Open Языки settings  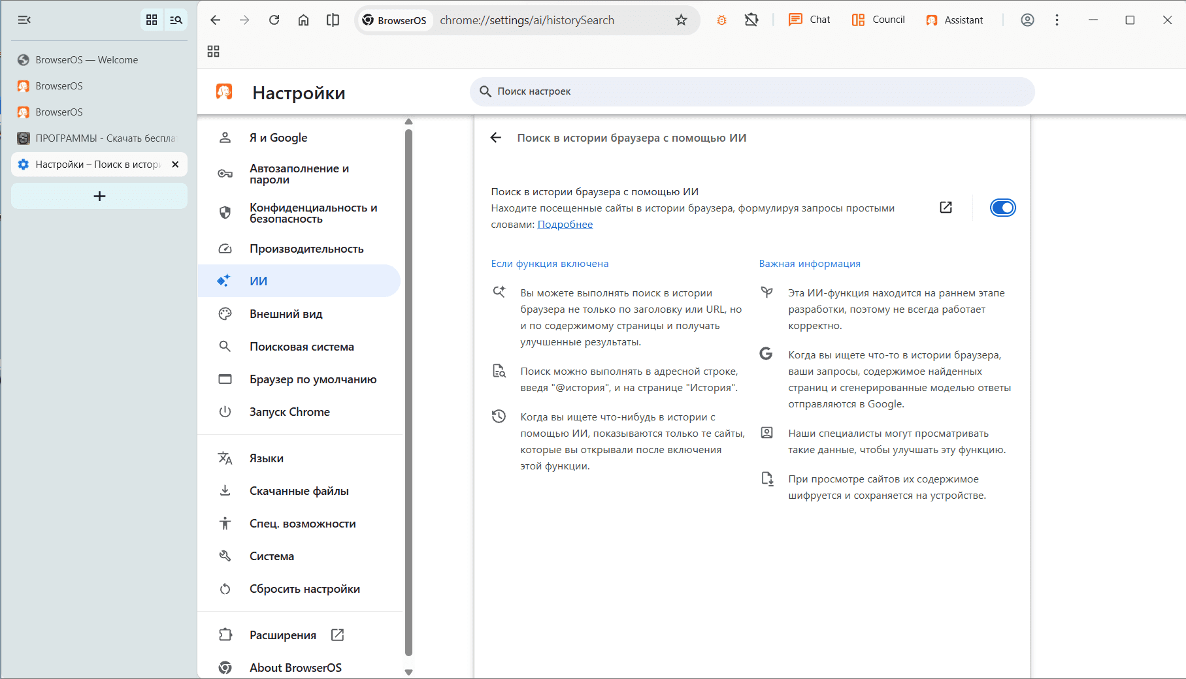click(299, 458)
